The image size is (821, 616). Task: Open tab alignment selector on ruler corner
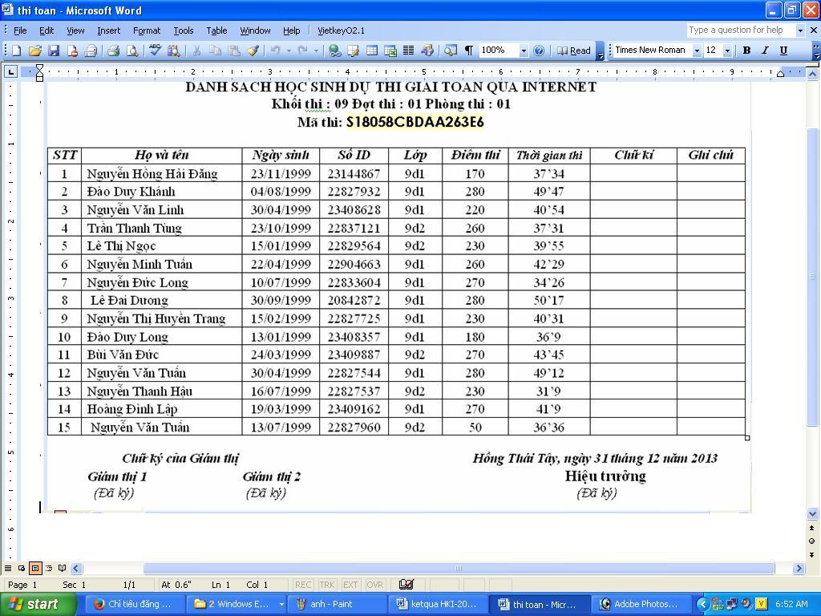(10, 71)
